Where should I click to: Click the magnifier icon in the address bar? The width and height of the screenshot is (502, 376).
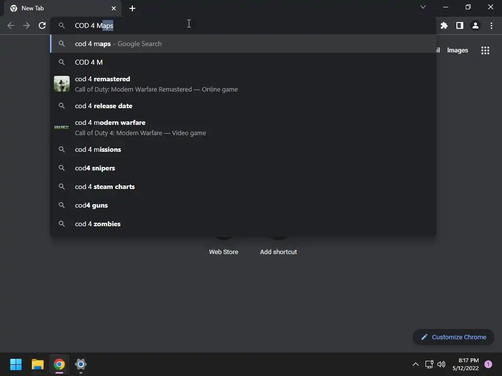tap(61, 25)
